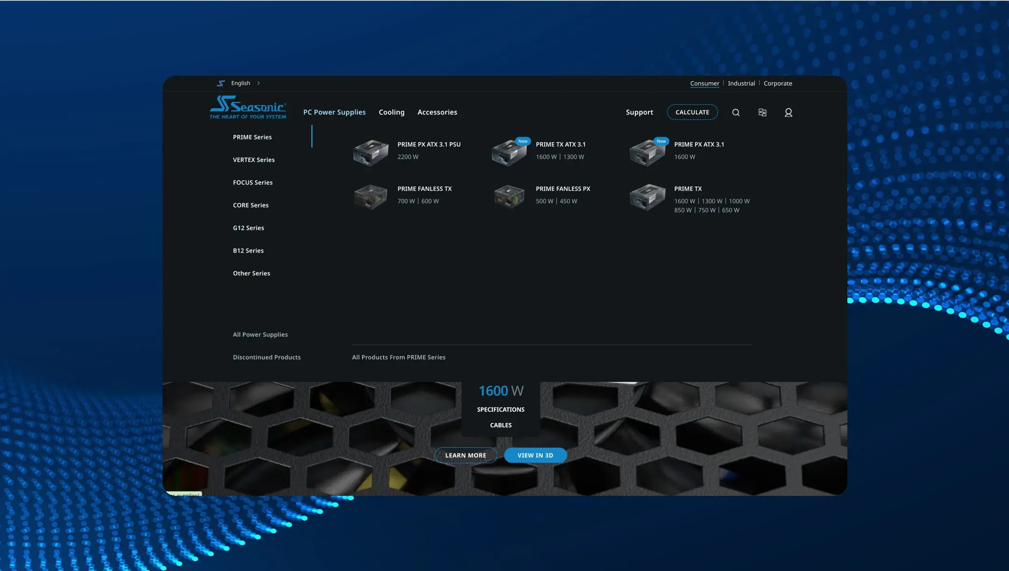The width and height of the screenshot is (1009, 571).
Task: Open the Cooling menu
Action: (391, 112)
